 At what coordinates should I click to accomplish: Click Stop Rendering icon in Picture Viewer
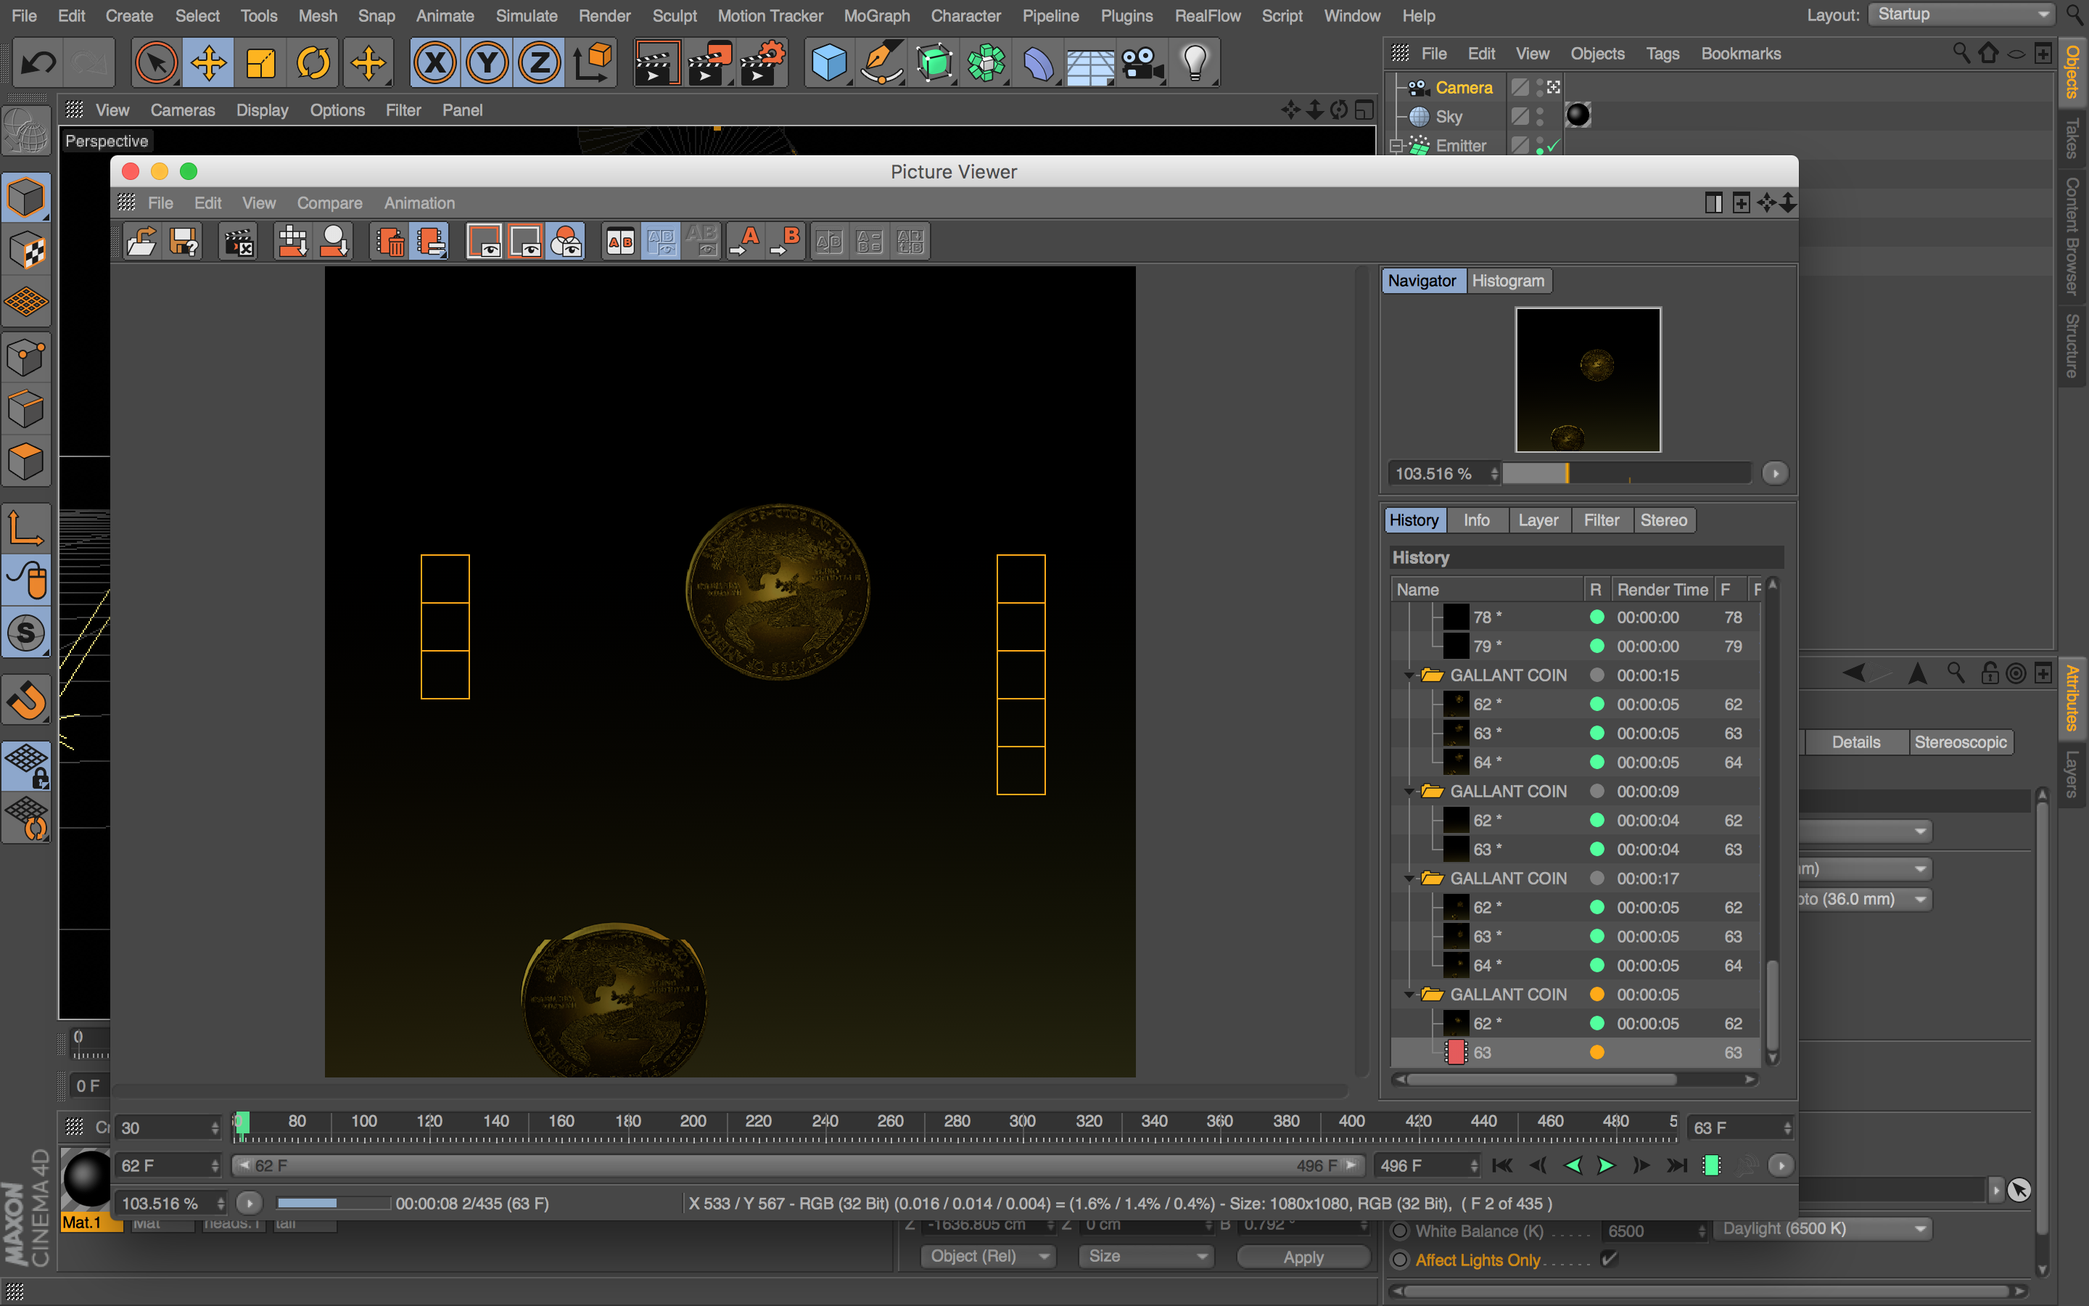pyautogui.click(x=238, y=241)
